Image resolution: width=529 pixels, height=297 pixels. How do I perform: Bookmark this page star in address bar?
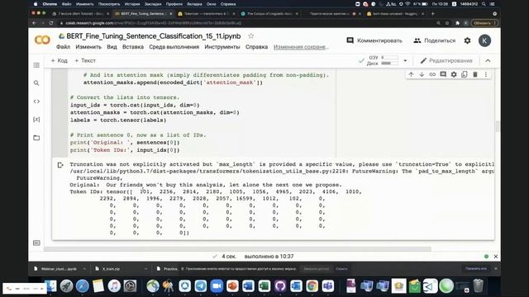[x=447, y=23]
